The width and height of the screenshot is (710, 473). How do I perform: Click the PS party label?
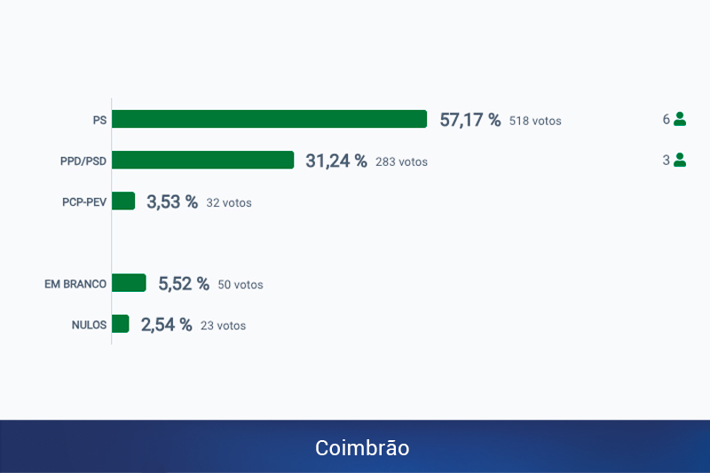pos(99,120)
